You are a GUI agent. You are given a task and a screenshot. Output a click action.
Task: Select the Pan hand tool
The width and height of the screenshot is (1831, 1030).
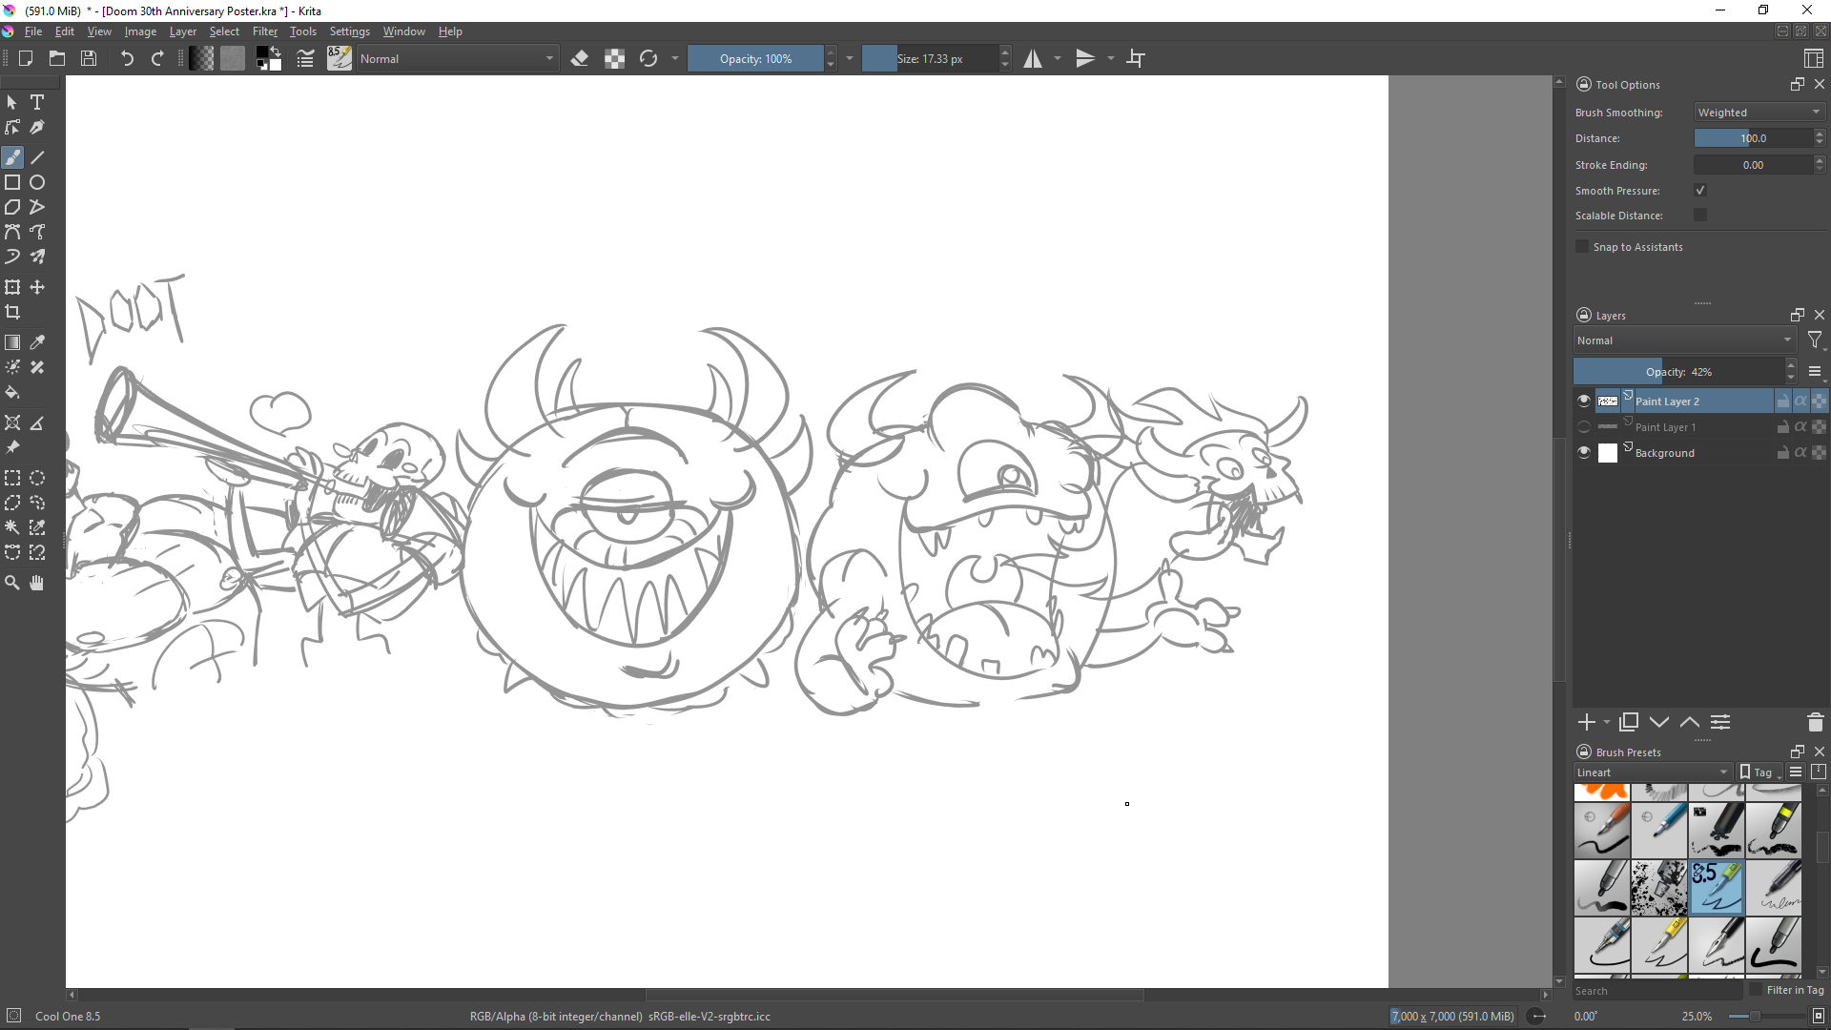click(37, 583)
